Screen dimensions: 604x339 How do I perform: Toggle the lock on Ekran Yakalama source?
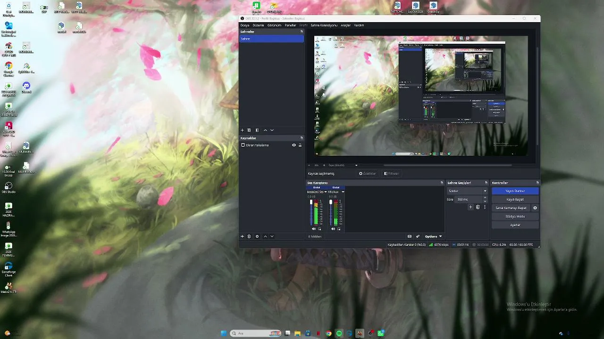pyautogui.click(x=300, y=145)
